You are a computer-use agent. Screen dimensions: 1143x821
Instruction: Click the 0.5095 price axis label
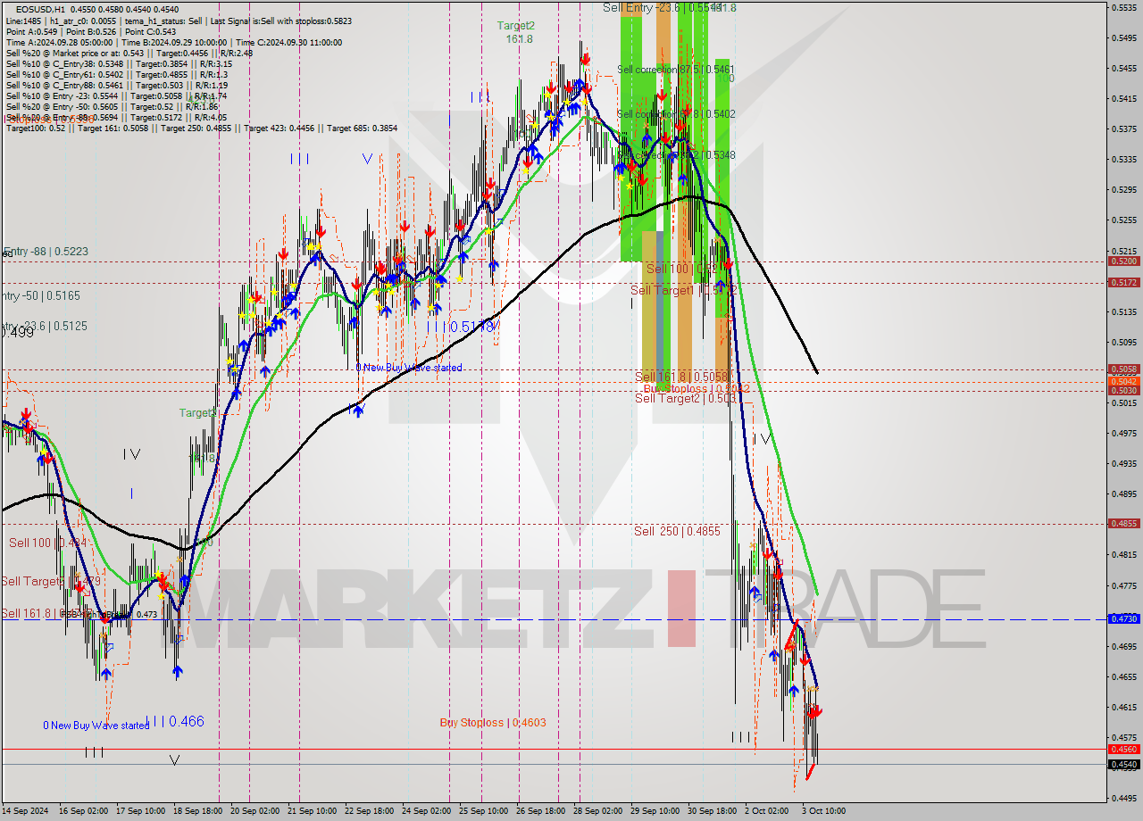1123,342
